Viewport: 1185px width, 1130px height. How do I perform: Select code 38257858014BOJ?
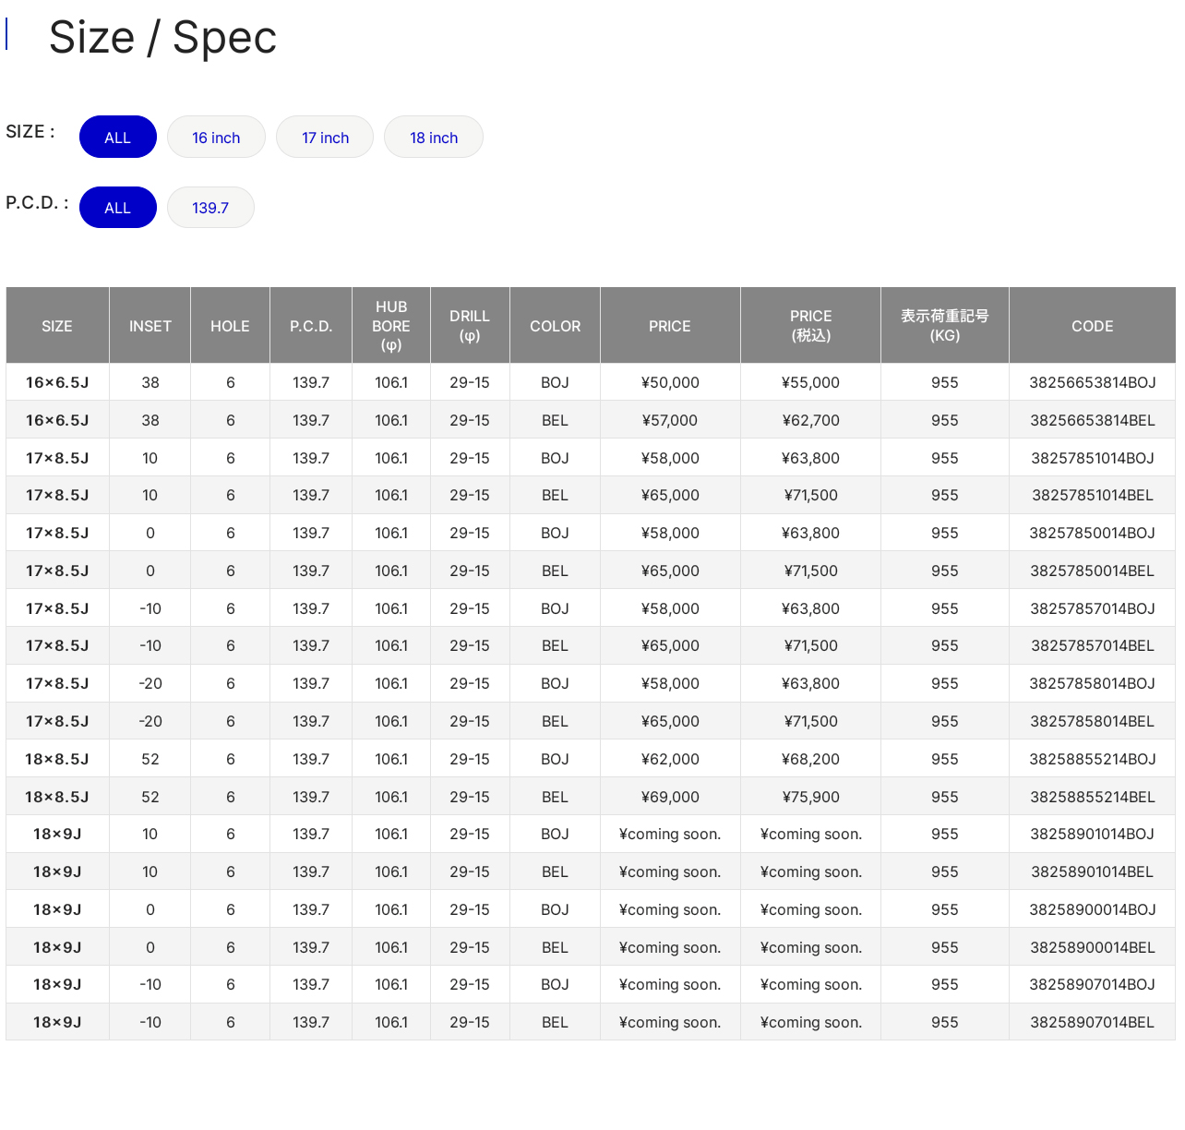click(x=1093, y=683)
